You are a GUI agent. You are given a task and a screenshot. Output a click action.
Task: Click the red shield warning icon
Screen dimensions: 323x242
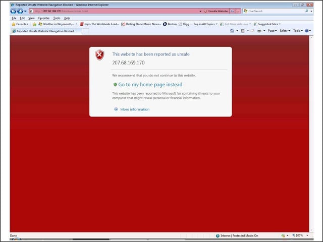coord(100,55)
